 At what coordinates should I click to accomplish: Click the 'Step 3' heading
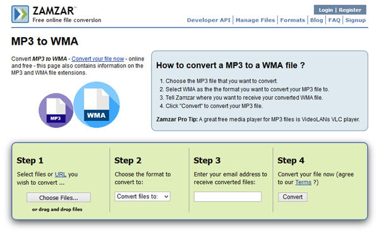(207, 161)
